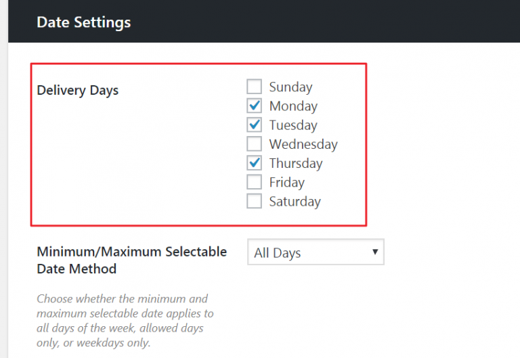Screen dimensions: 520x358
Task: Disable the Thursday delivery checkbox
Action: click(x=254, y=163)
